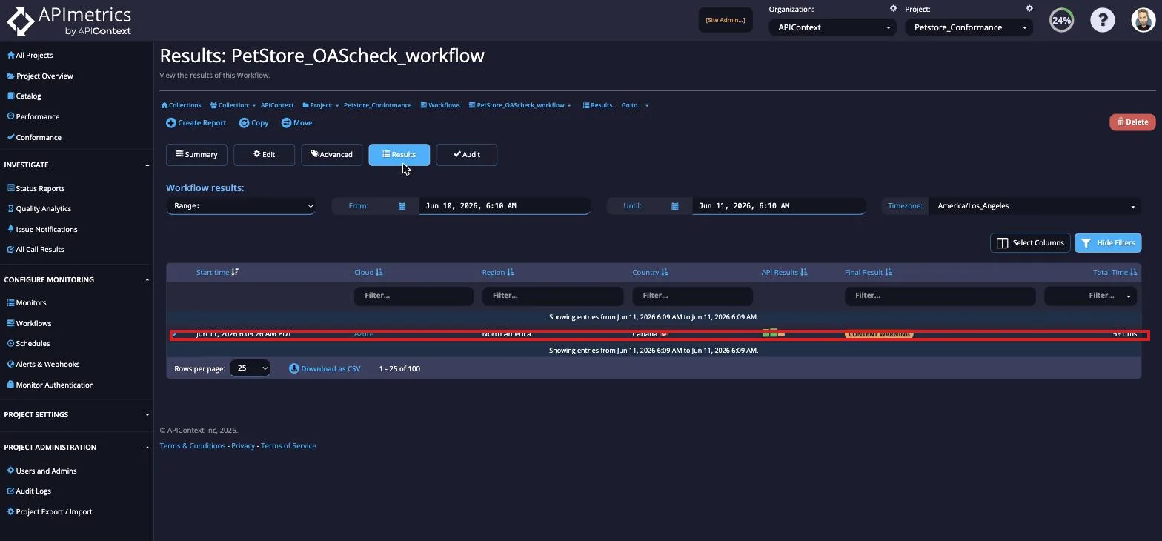Go to All Projects in sidebar
This screenshot has width=1162, height=541.
click(30, 55)
